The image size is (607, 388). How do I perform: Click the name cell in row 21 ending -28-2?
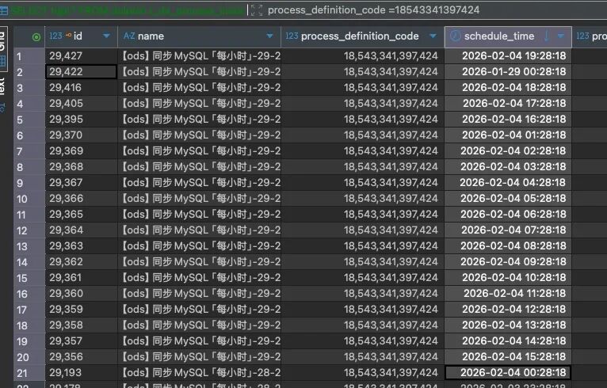[x=199, y=373]
